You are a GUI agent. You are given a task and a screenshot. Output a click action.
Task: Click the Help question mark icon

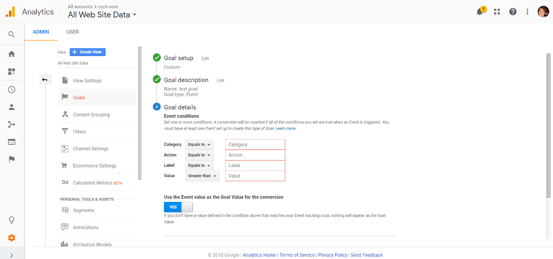pyautogui.click(x=513, y=12)
